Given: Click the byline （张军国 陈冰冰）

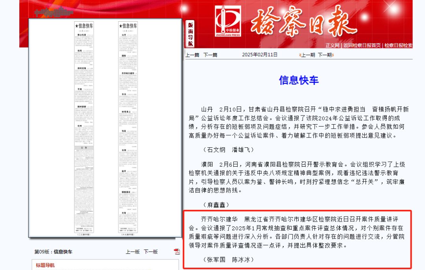Looking at the screenshot, I should [x=229, y=260].
